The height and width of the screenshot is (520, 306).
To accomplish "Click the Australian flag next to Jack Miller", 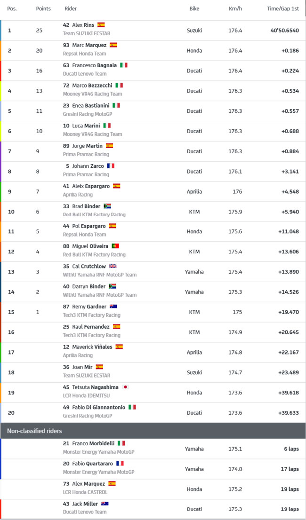I will (105, 504).
